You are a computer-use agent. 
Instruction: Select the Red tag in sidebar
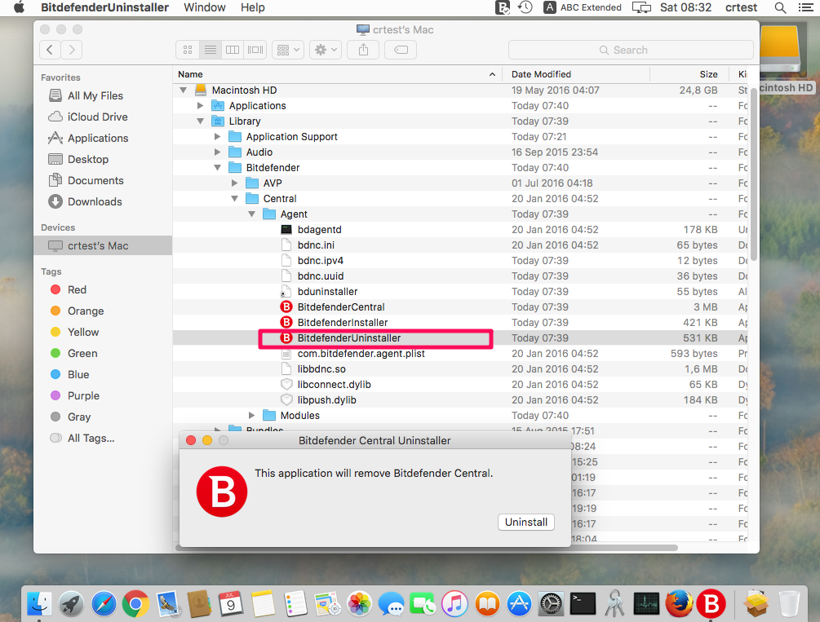(77, 290)
